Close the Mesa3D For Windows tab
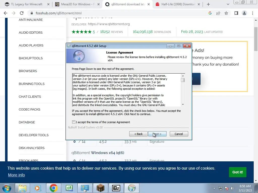Viewport: 258px width, 193px height. click(99, 5)
